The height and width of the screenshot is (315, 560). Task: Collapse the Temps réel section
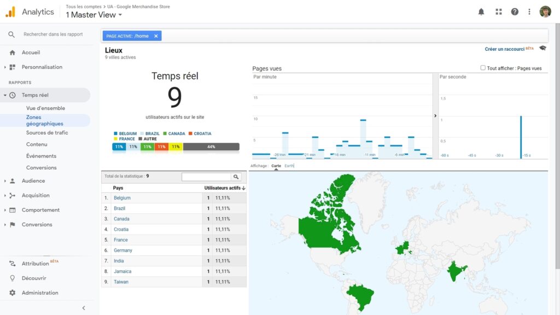coord(4,95)
